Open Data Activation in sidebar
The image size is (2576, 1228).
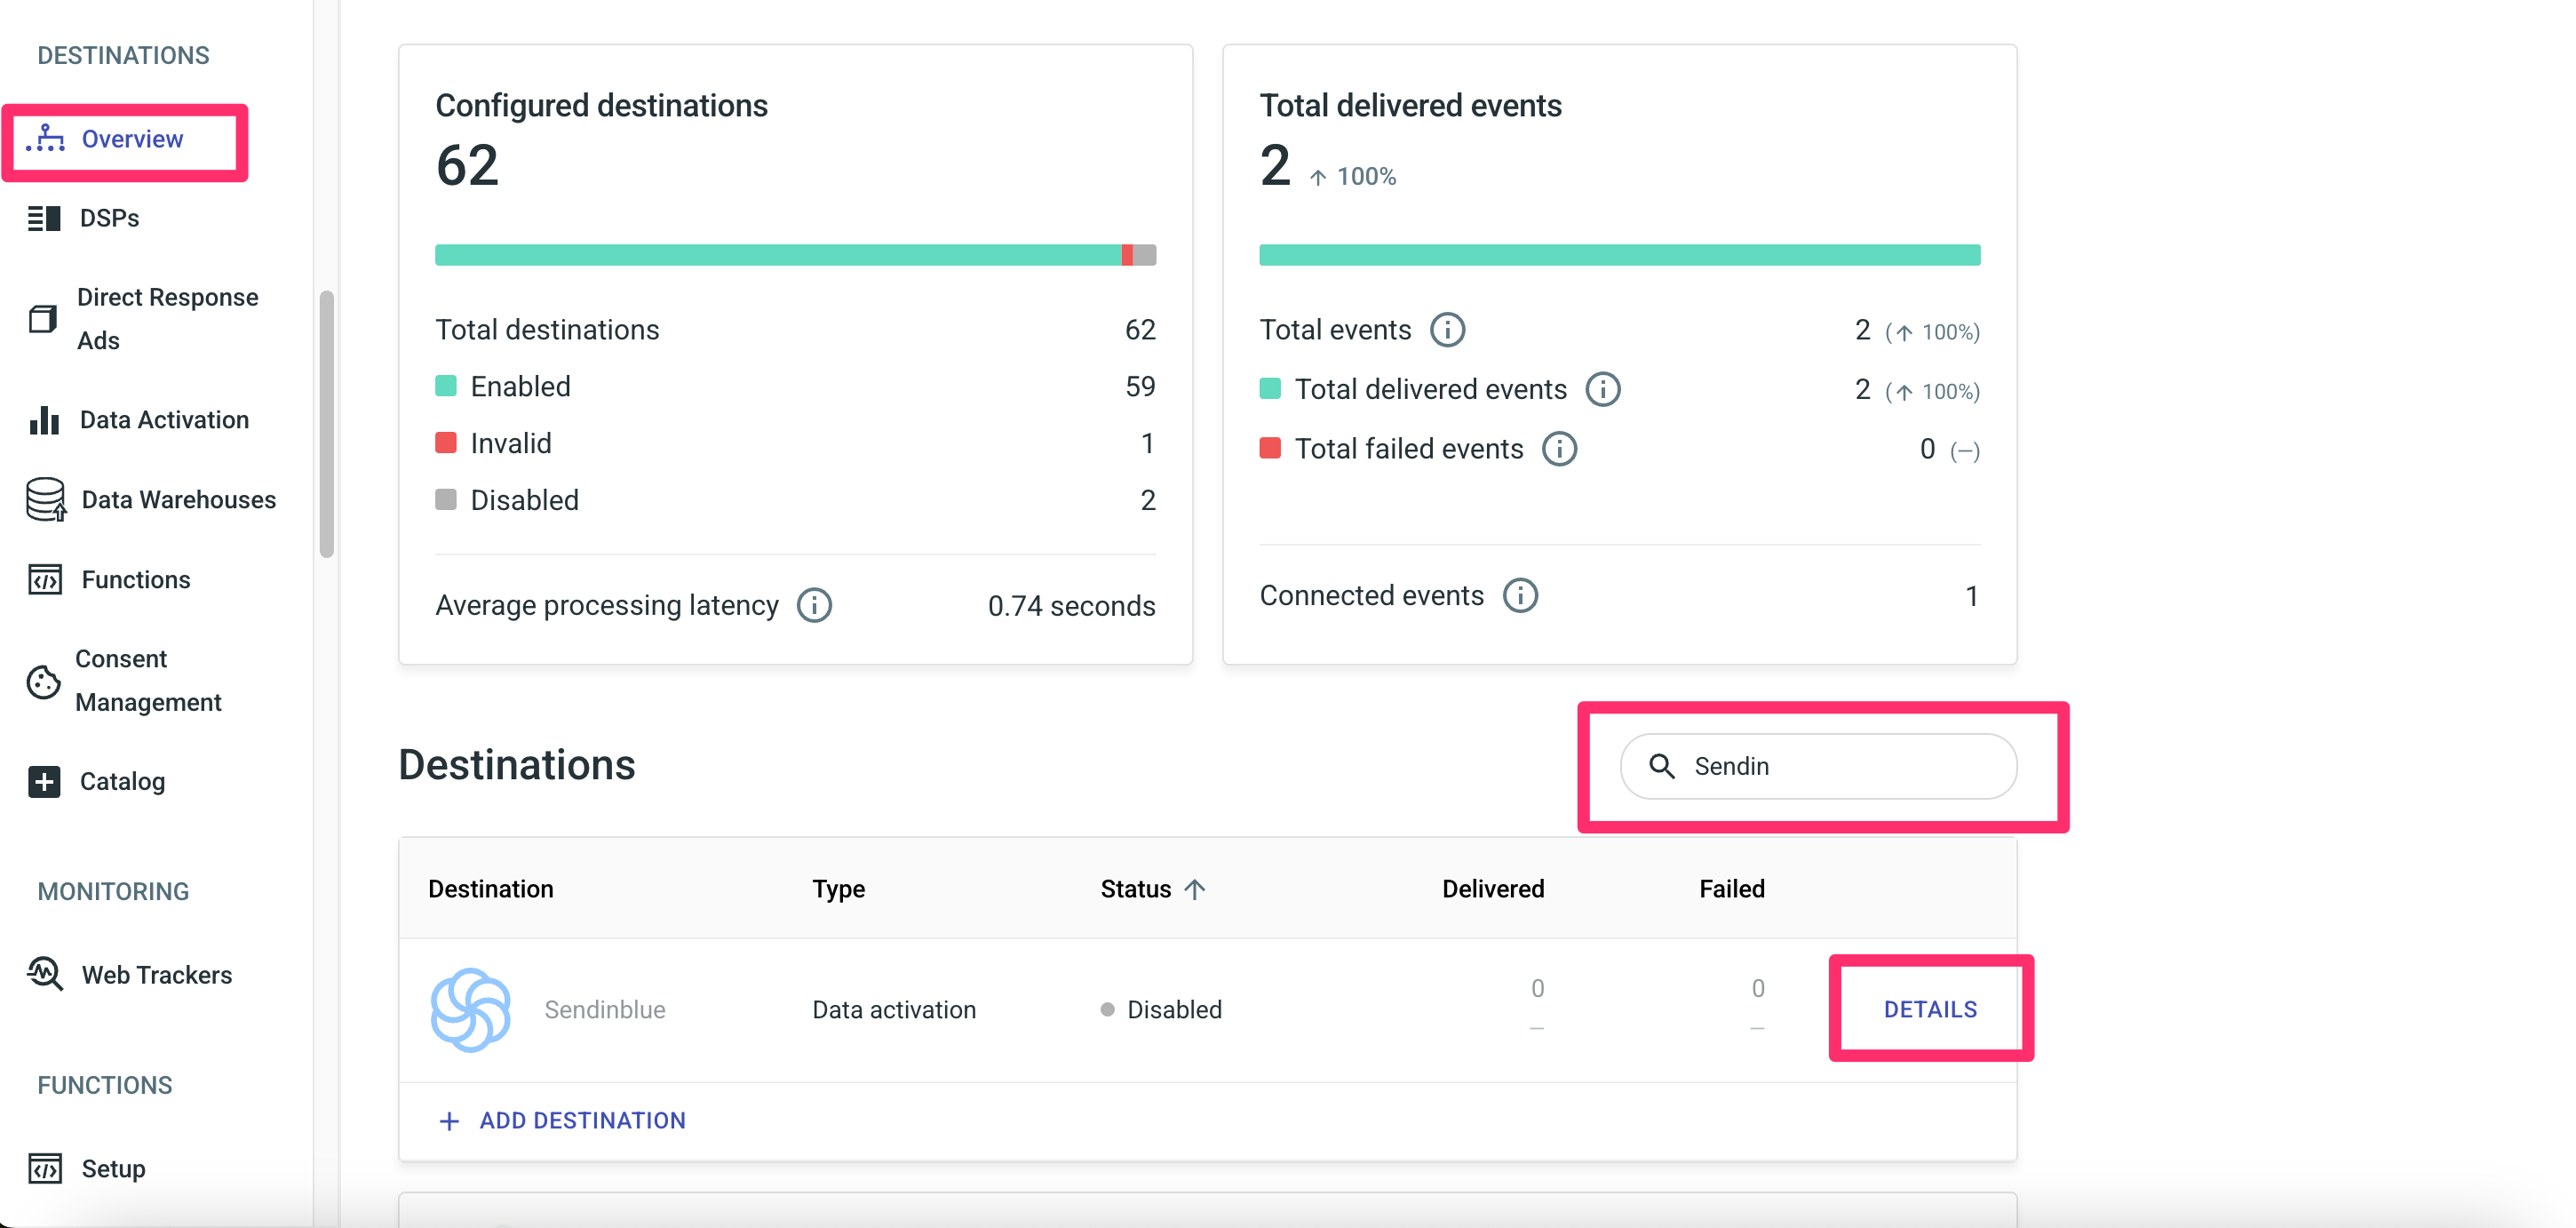[164, 420]
